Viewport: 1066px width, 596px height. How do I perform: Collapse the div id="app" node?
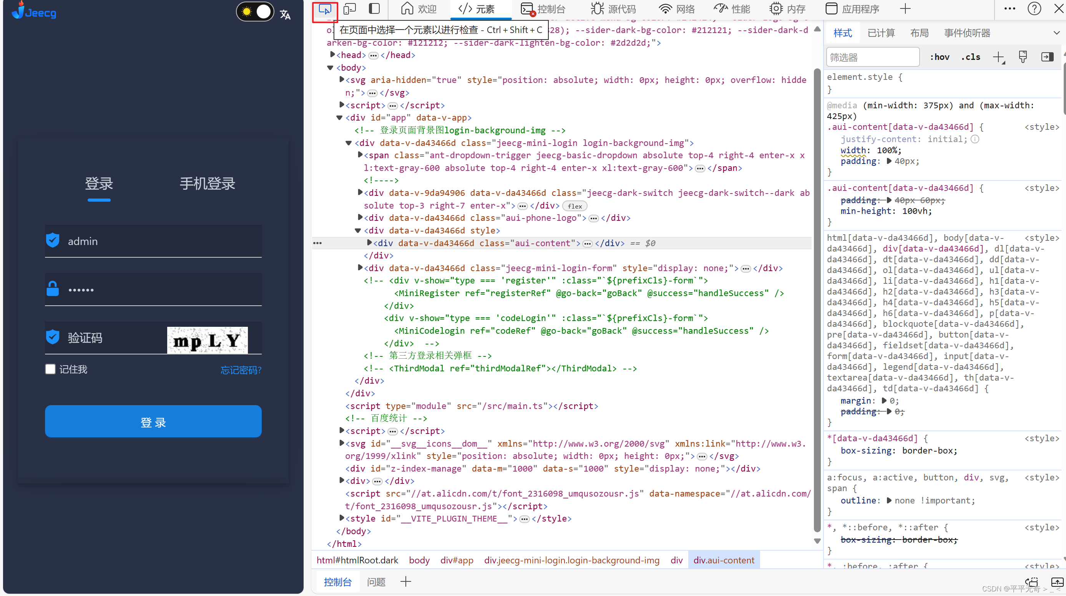coord(340,118)
